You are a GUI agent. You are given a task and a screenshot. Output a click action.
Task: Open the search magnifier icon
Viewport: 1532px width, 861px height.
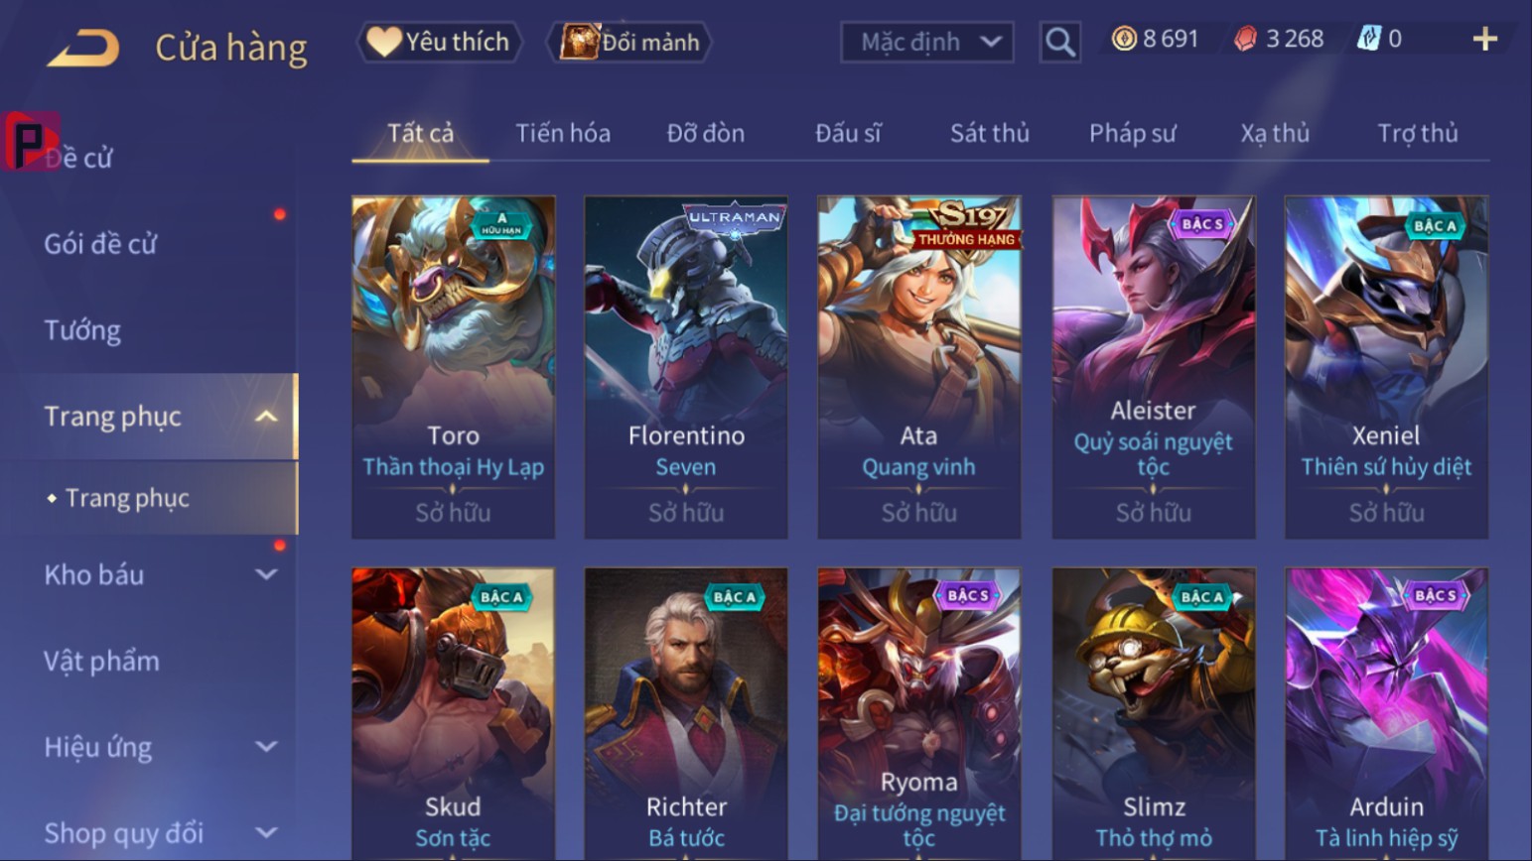(x=1059, y=42)
